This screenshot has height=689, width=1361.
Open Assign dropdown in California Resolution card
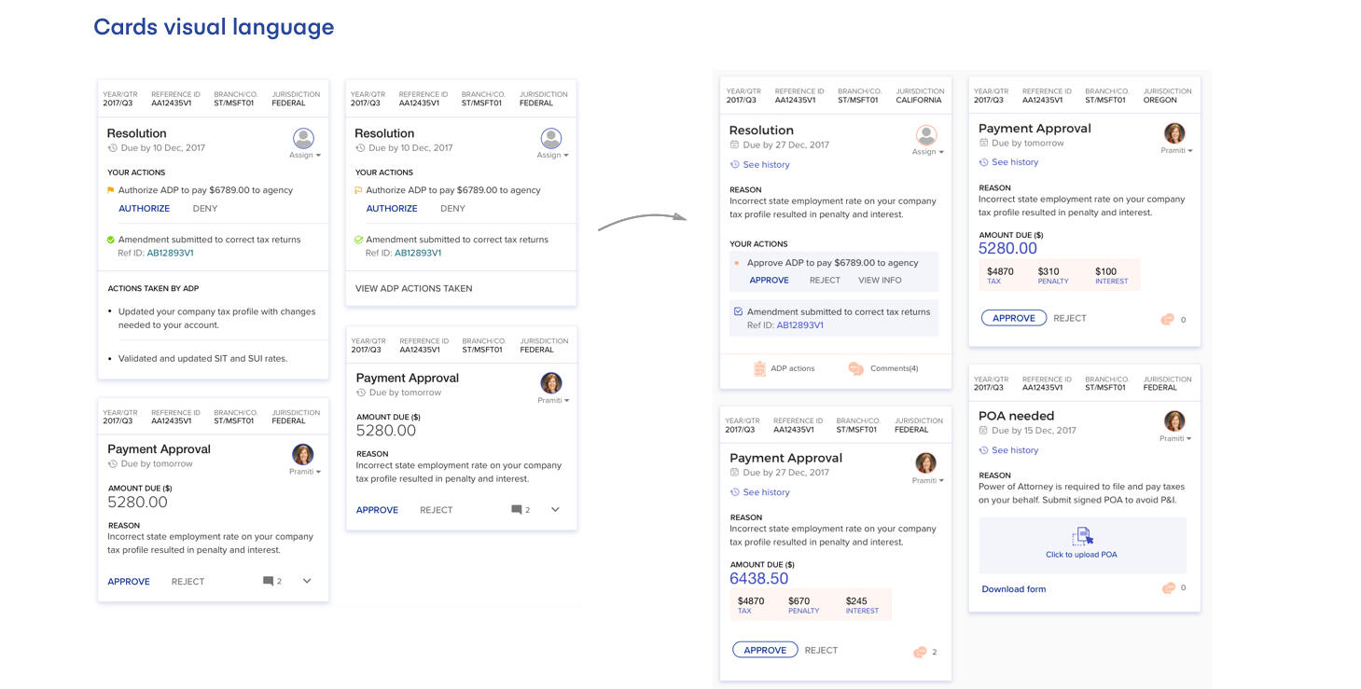click(x=928, y=152)
